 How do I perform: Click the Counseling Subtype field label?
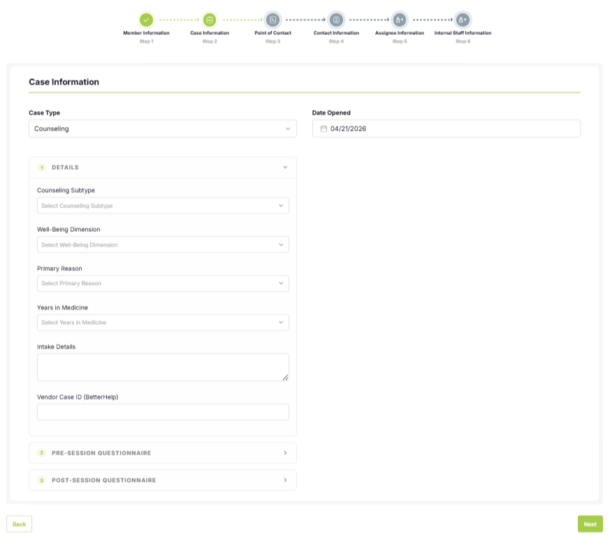pyautogui.click(x=66, y=190)
